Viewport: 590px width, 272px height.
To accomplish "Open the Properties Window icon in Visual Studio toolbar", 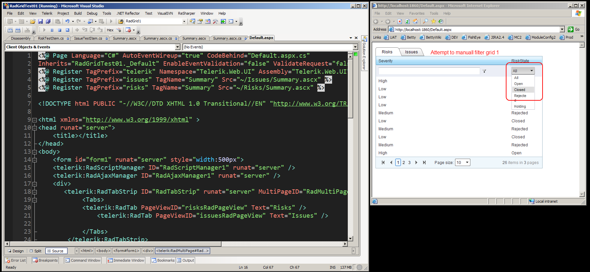I will coord(200,21).
